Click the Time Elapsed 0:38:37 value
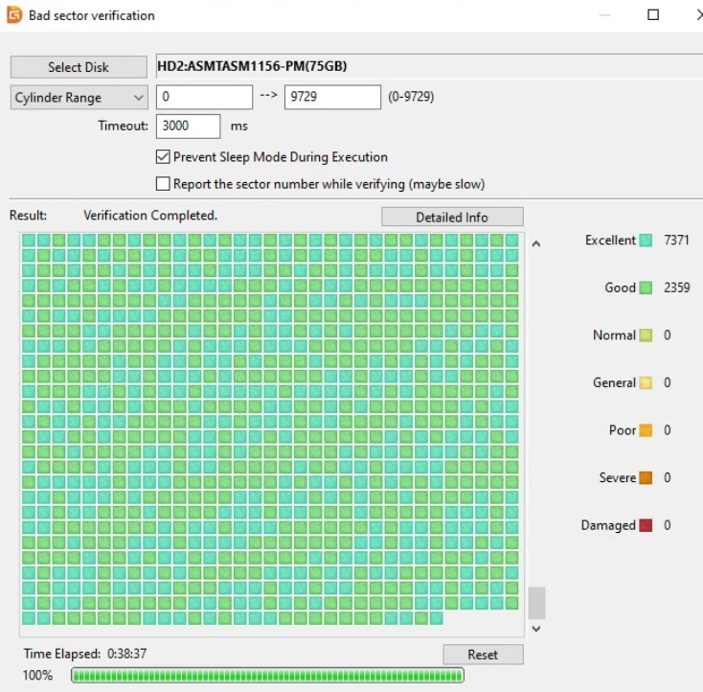This screenshot has height=692, width=703. coord(126,654)
